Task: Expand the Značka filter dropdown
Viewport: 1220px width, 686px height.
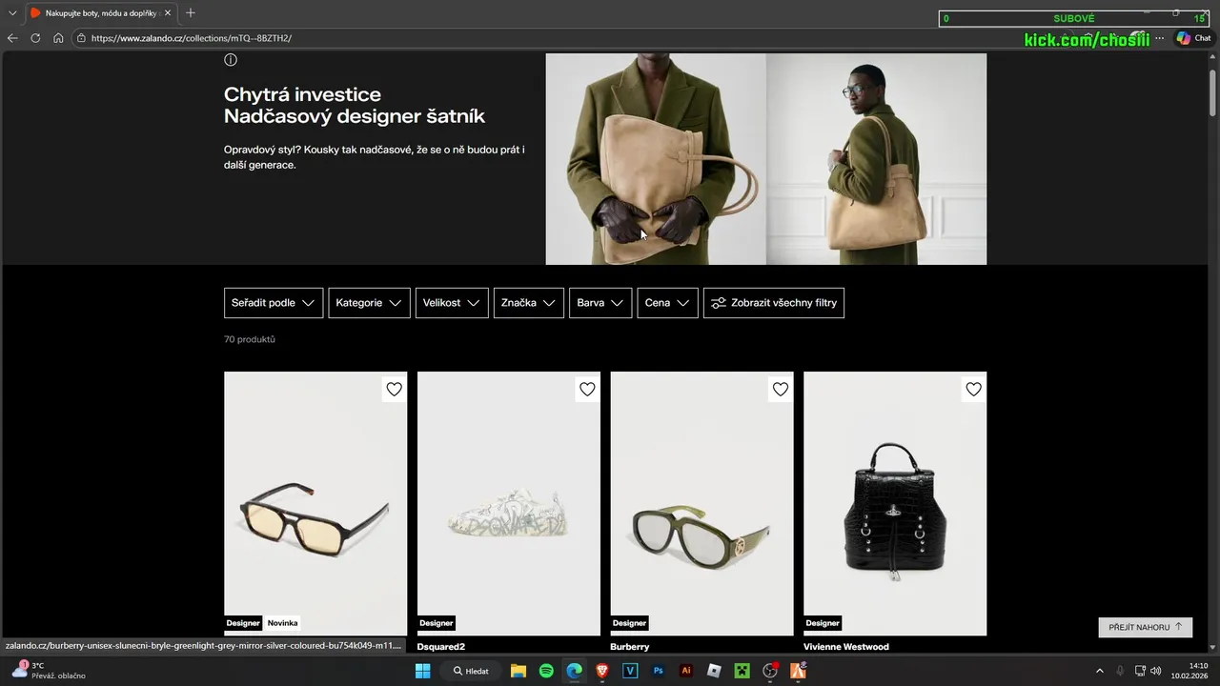Action: click(x=529, y=303)
